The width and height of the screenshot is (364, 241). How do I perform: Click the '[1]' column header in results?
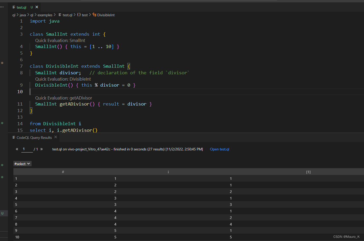[308, 172]
